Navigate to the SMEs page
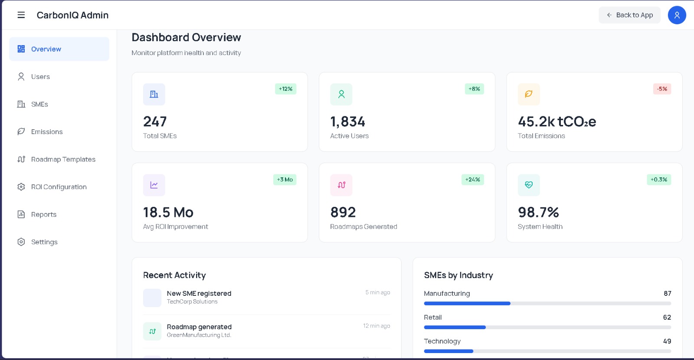Image resolution: width=694 pixels, height=360 pixels. tap(59, 104)
